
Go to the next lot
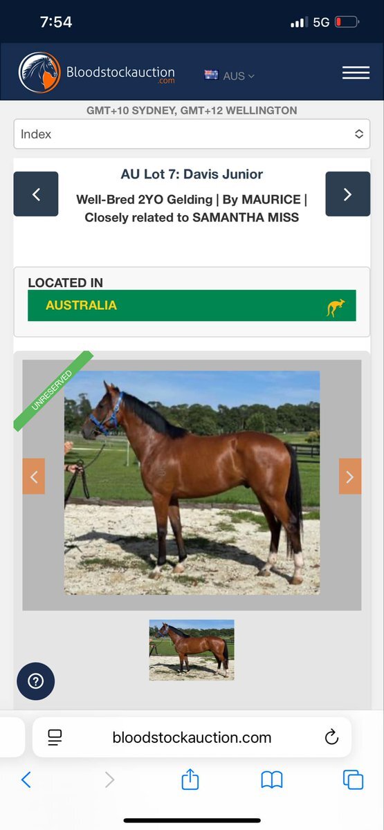tap(347, 194)
